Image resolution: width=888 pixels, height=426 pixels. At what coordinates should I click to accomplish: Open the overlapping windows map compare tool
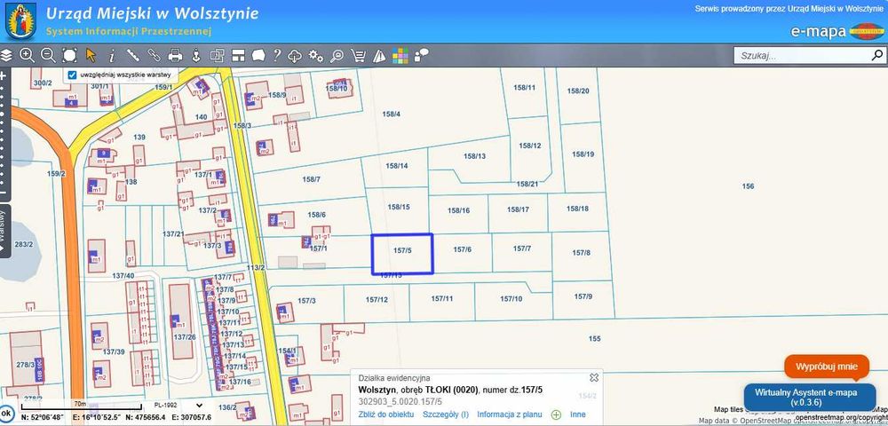tap(218, 55)
